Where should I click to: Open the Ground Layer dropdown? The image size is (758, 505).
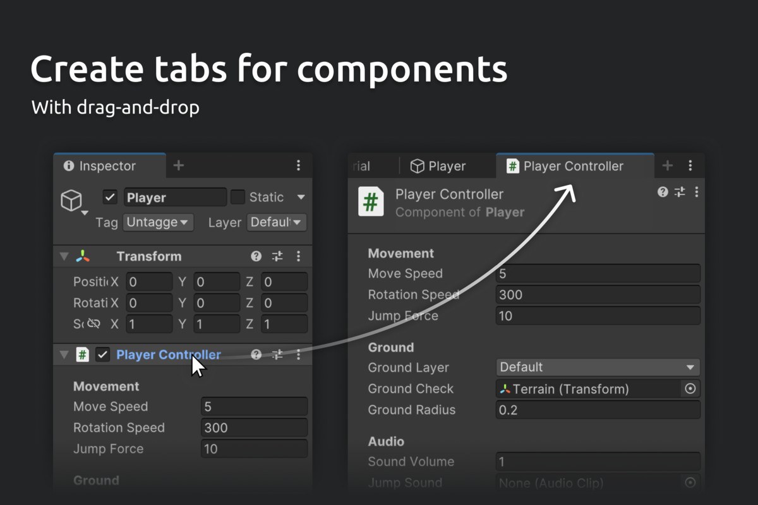[x=598, y=367]
